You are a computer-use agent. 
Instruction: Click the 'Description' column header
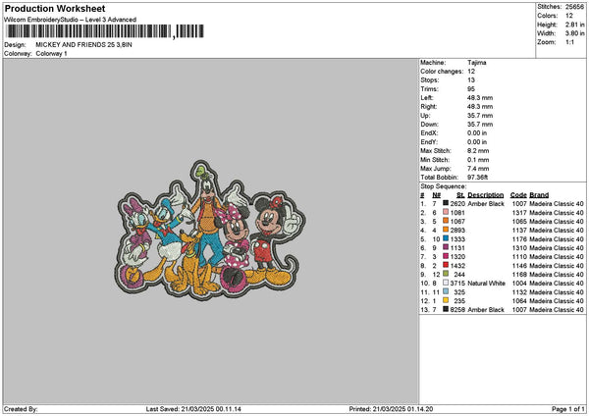point(485,195)
